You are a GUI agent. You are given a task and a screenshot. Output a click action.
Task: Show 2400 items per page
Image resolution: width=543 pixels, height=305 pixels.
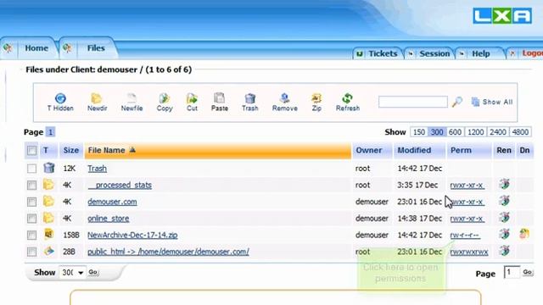[x=498, y=132]
